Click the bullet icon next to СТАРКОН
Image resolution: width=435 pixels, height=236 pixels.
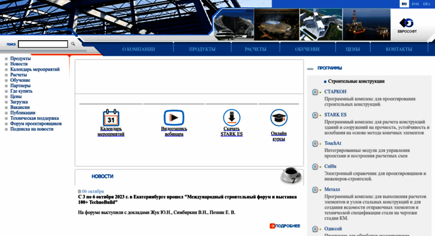(315, 92)
